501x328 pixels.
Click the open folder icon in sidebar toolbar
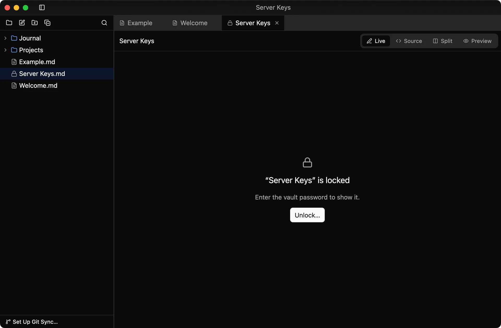point(9,23)
